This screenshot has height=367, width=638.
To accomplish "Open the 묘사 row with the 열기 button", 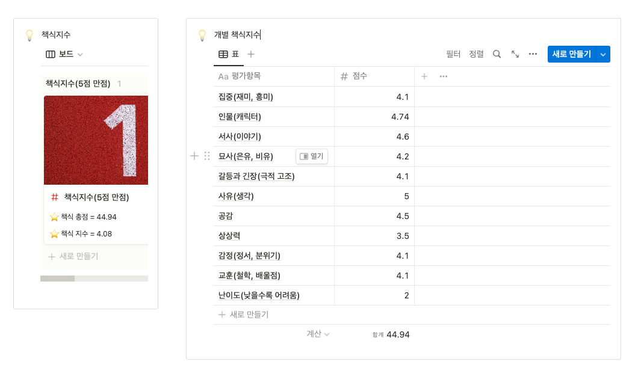I will coord(311,156).
